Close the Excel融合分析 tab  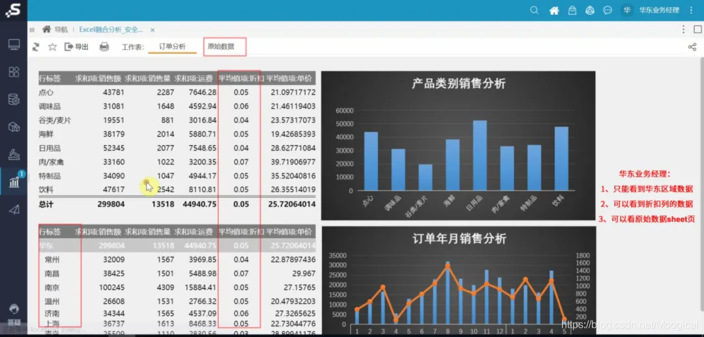pos(152,30)
